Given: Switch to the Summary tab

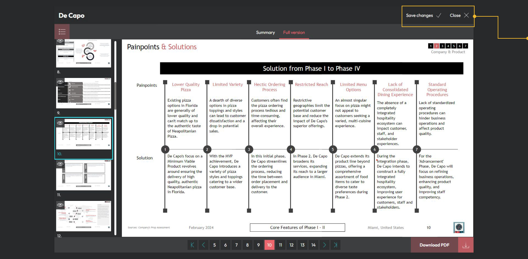Looking at the screenshot, I should pyautogui.click(x=265, y=32).
